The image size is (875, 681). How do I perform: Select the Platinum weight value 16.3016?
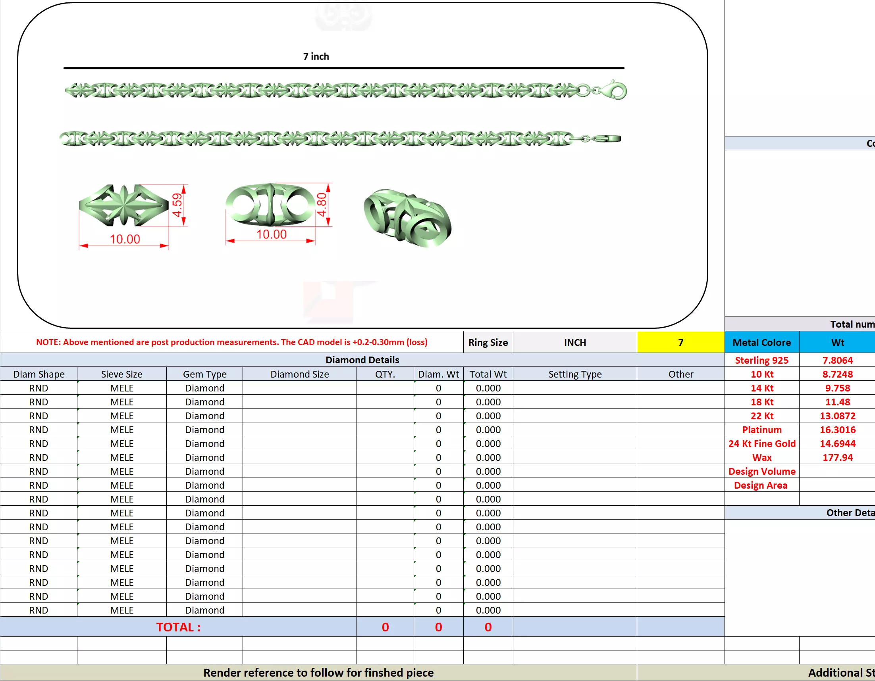click(837, 430)
